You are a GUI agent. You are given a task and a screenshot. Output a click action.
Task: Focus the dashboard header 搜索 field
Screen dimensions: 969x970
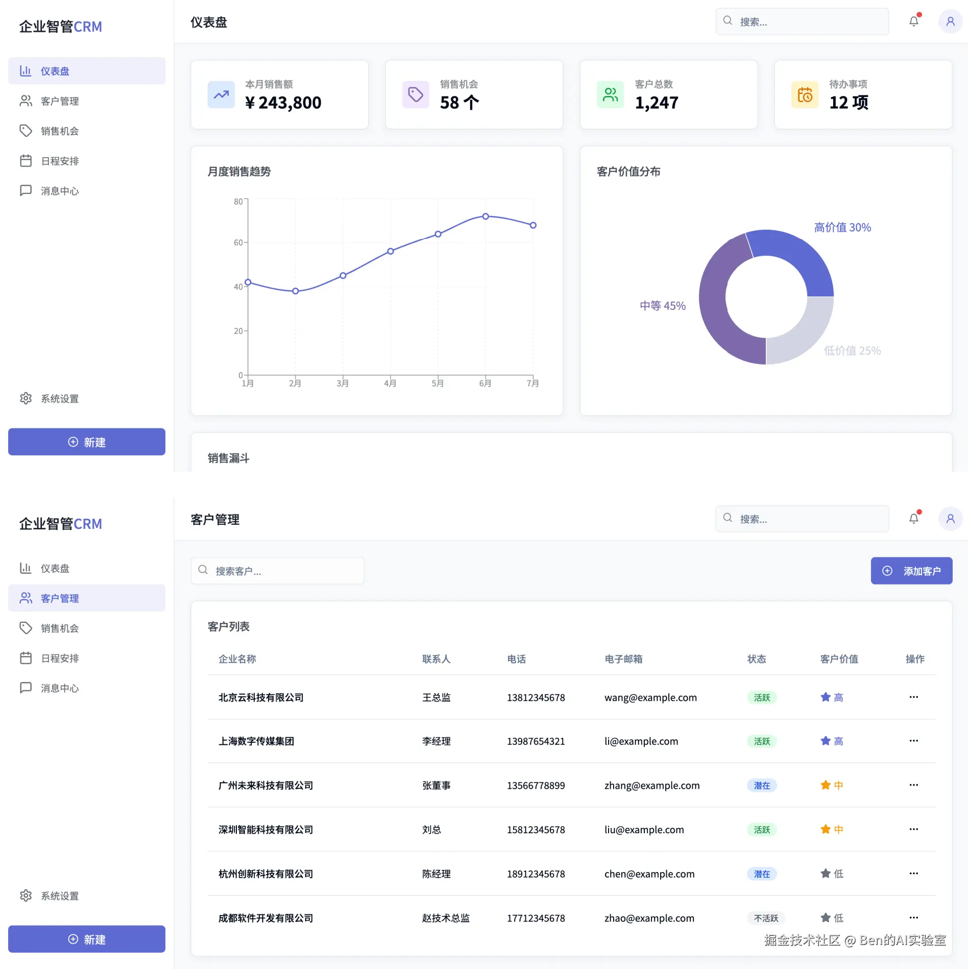click(x=802, y=21)
